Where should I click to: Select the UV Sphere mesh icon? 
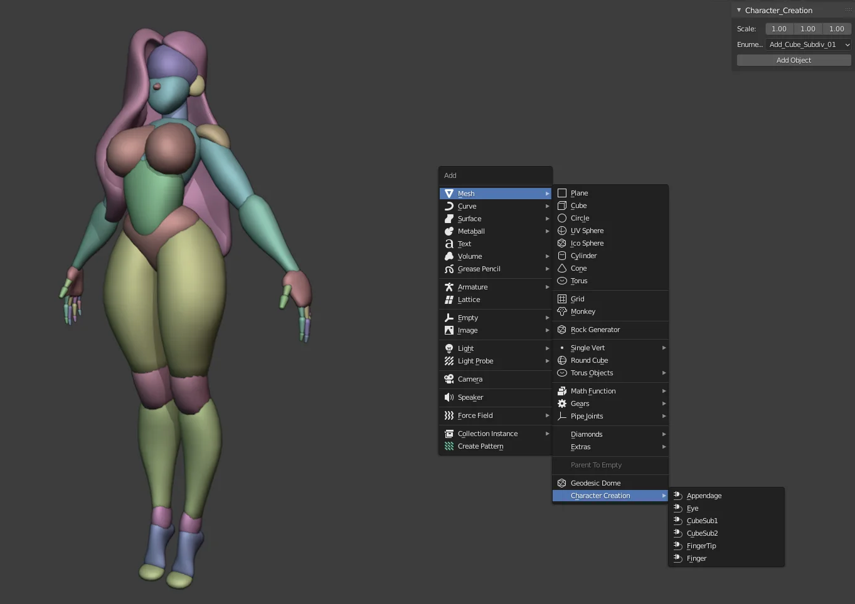(562, 231)
